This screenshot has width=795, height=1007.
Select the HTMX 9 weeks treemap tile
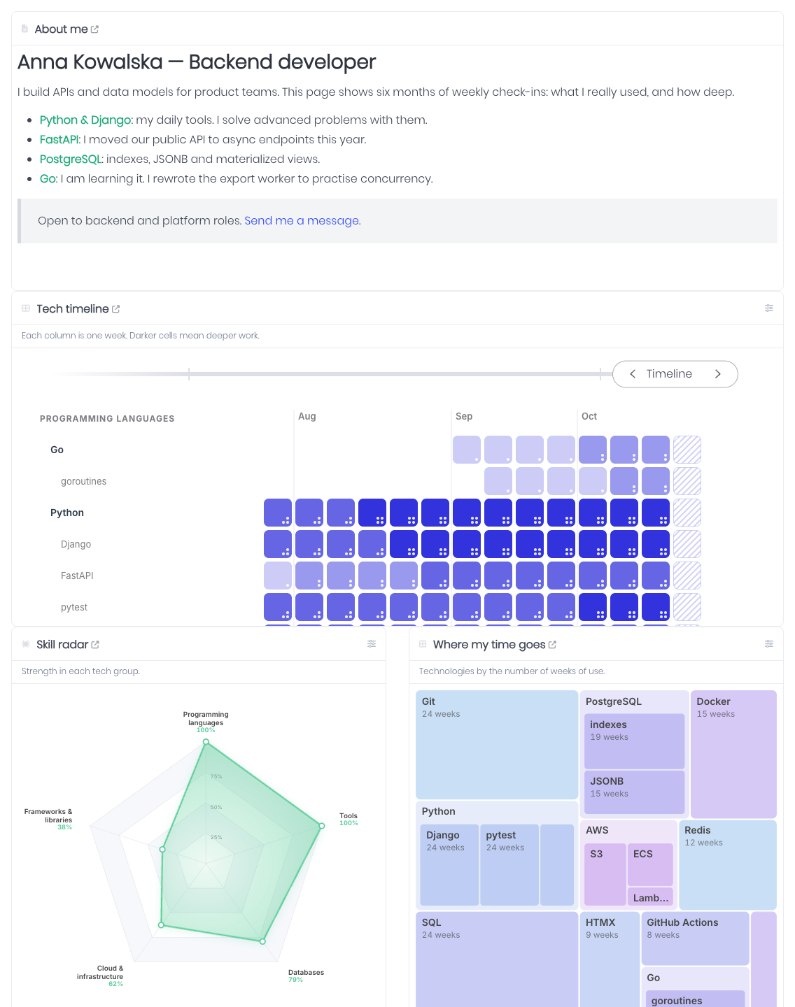pyautogui.click(x=610, y=959)
